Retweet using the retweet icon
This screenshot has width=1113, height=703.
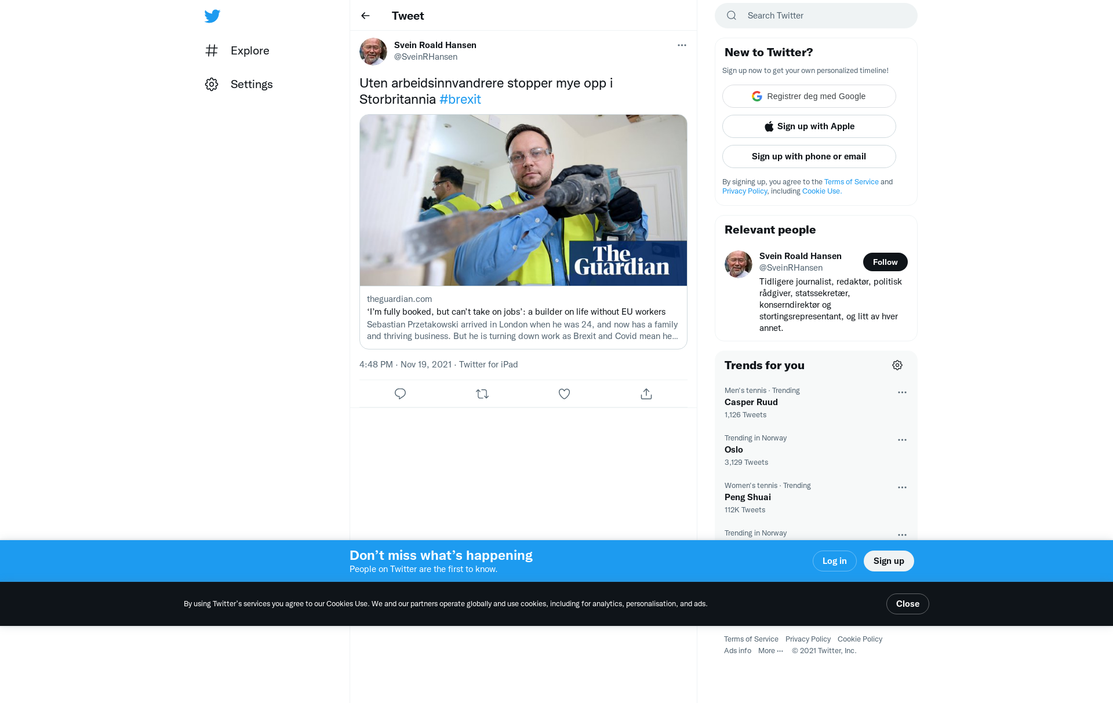482,394
